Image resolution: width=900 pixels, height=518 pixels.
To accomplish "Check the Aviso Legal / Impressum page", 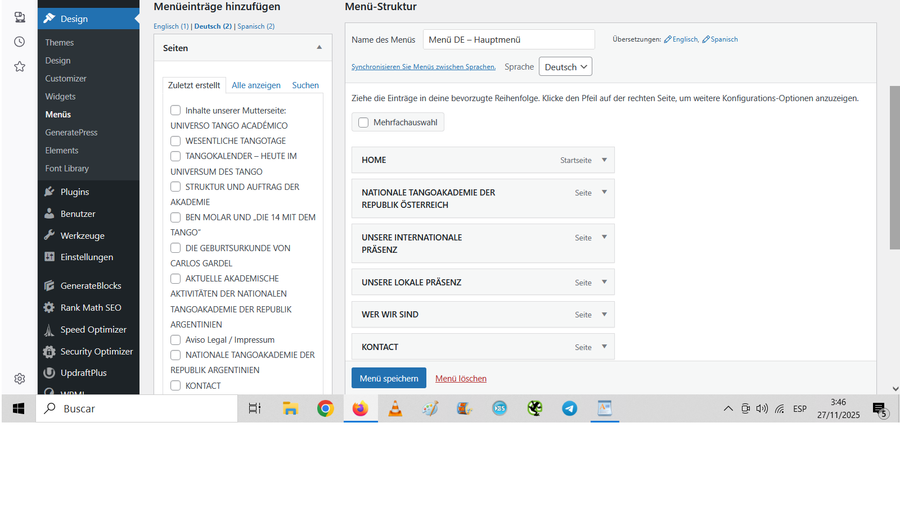I will click(175, 339).
